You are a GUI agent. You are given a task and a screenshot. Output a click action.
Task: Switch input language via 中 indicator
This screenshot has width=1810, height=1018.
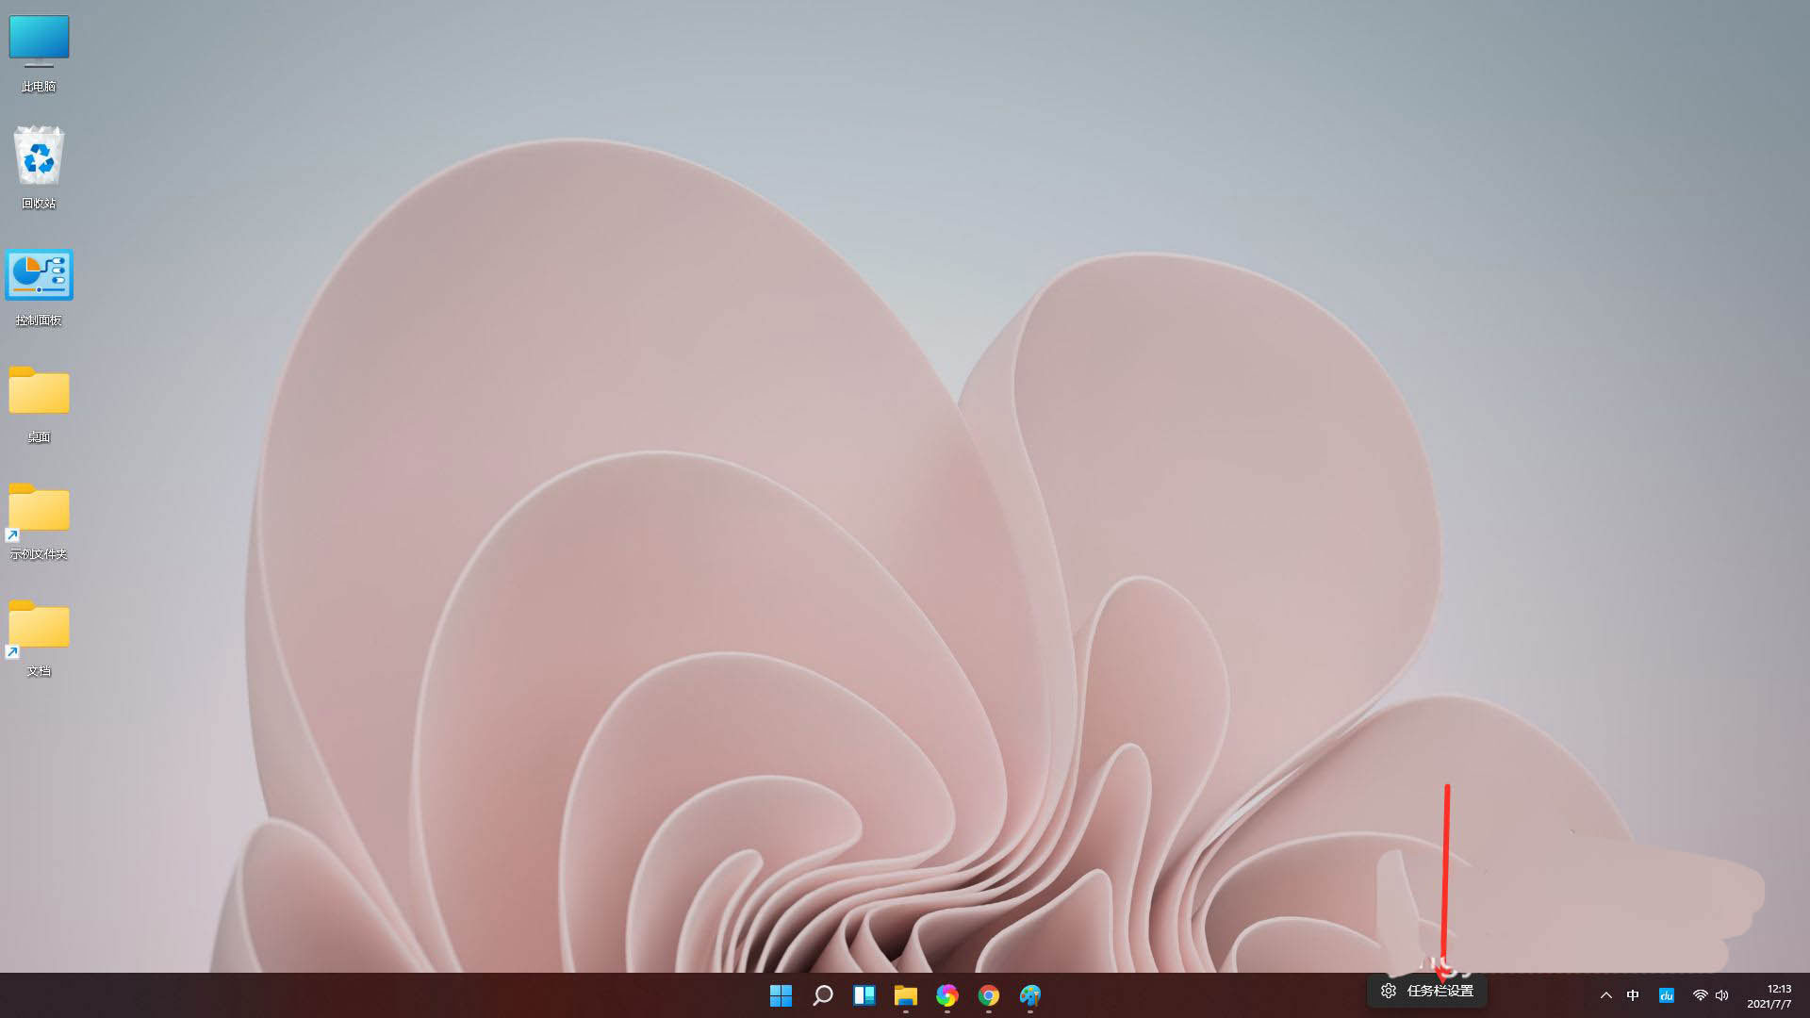[x=1634, y=994]
